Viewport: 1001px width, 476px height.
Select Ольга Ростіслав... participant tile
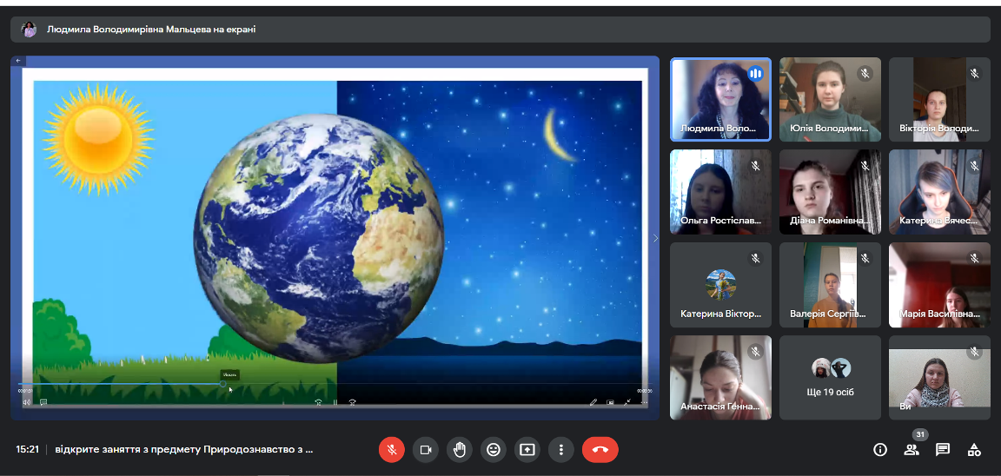click(x=720, y=192)
